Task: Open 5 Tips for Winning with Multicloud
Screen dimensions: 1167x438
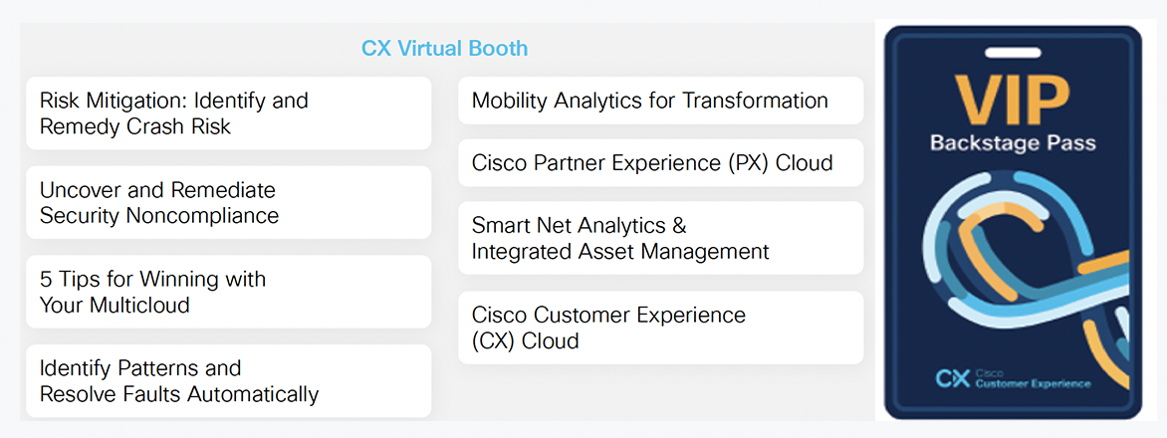Action: 228,292
